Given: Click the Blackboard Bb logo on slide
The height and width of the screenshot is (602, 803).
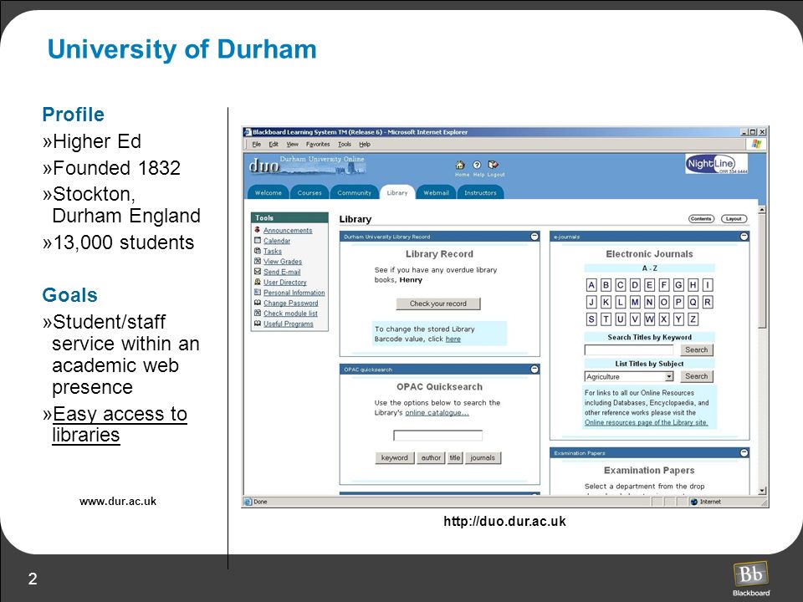Looking at the screenshot, I should pos(751,574).
